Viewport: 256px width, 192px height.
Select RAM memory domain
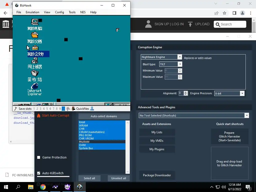coord(102,122)
